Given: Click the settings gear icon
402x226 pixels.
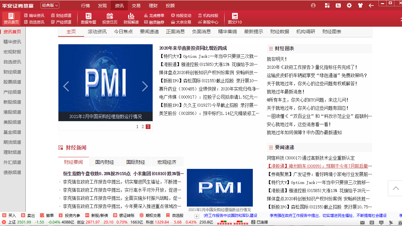Looking at the screenshot, I should tap(349, 5).
